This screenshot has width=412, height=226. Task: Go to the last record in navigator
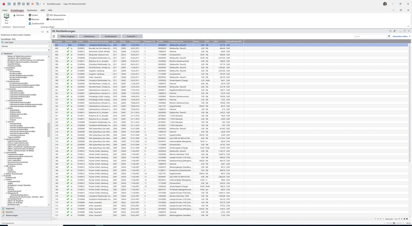tap(408, 219)
